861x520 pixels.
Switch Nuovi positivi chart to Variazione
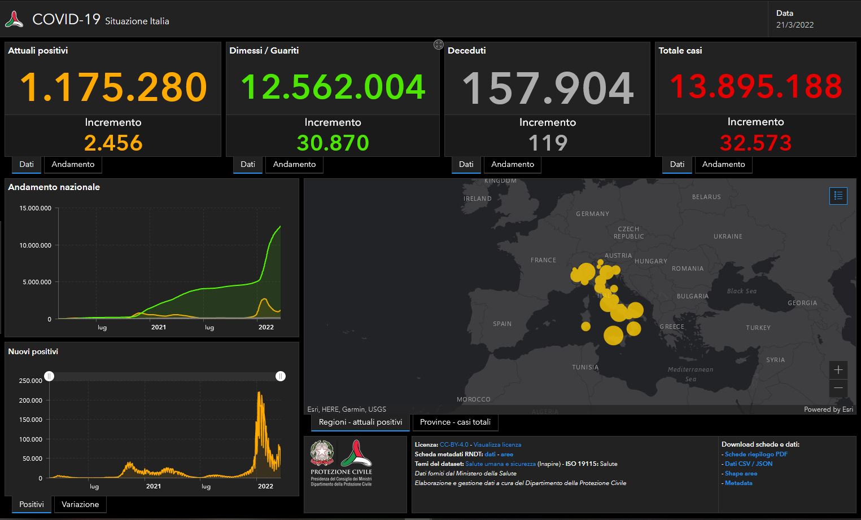click(x=80, y=504)
